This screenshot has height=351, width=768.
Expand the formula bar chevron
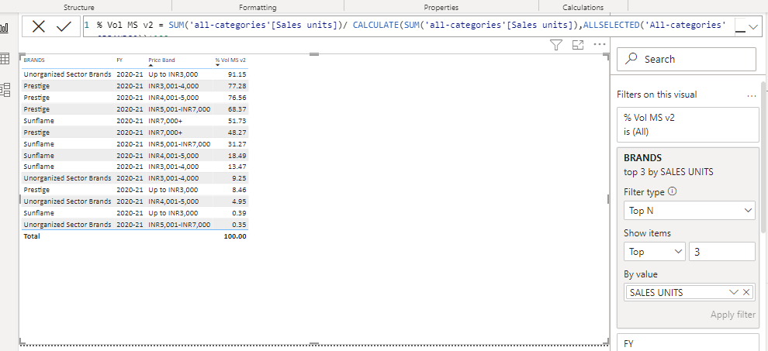click(x=753, y=27)
